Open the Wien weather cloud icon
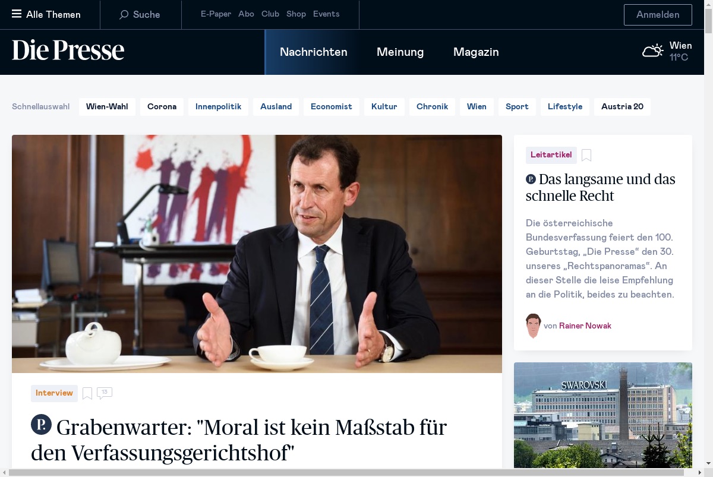 point(652,51)
